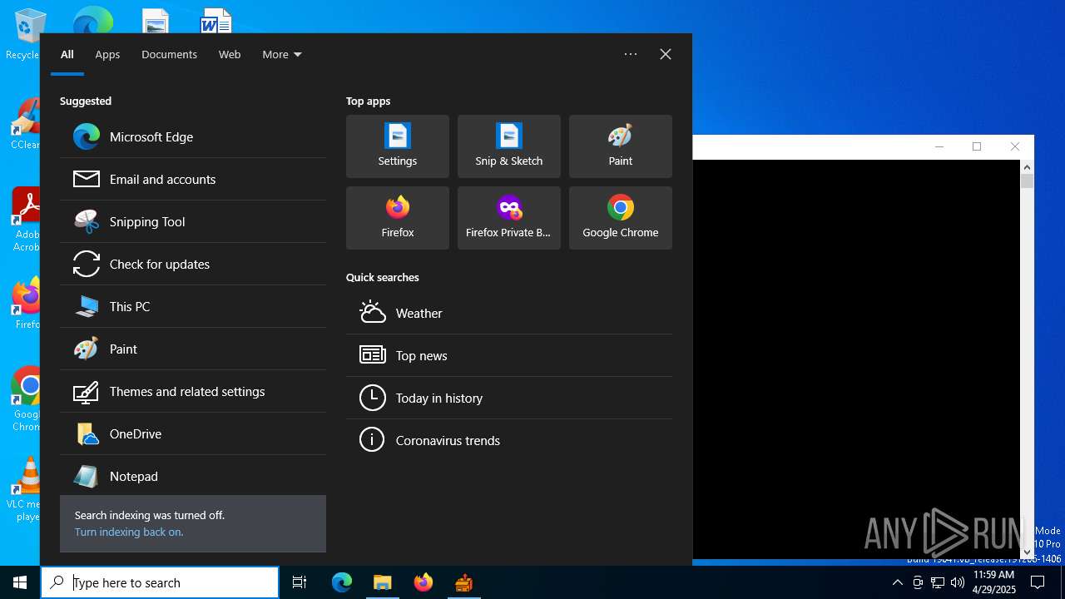Open the notification center
The height and width of the screenshot is (599, 1065).
tap(1038, 582)
